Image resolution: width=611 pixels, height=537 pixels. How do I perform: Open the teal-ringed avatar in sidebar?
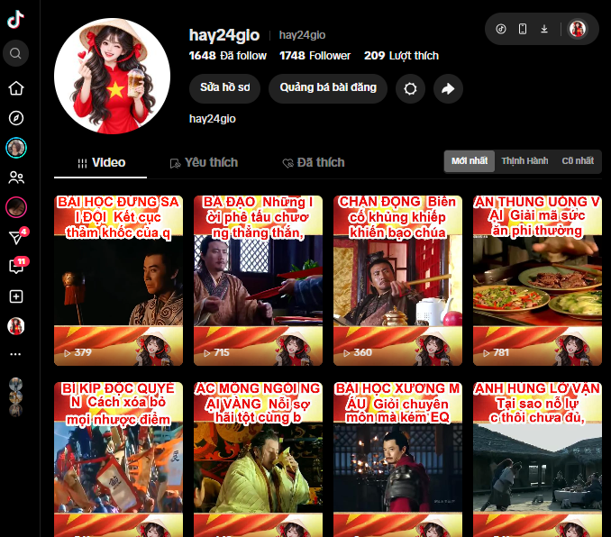[x=16, y=148]
